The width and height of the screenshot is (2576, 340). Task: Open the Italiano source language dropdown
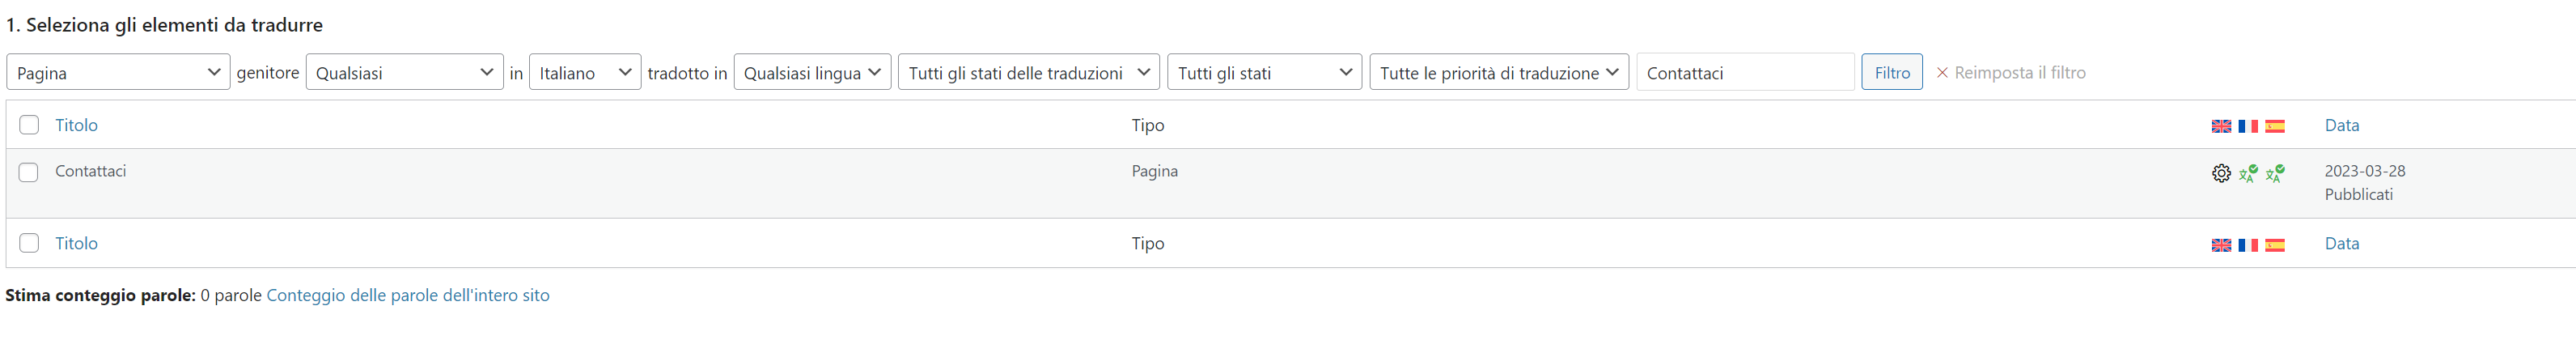(585, 72)
